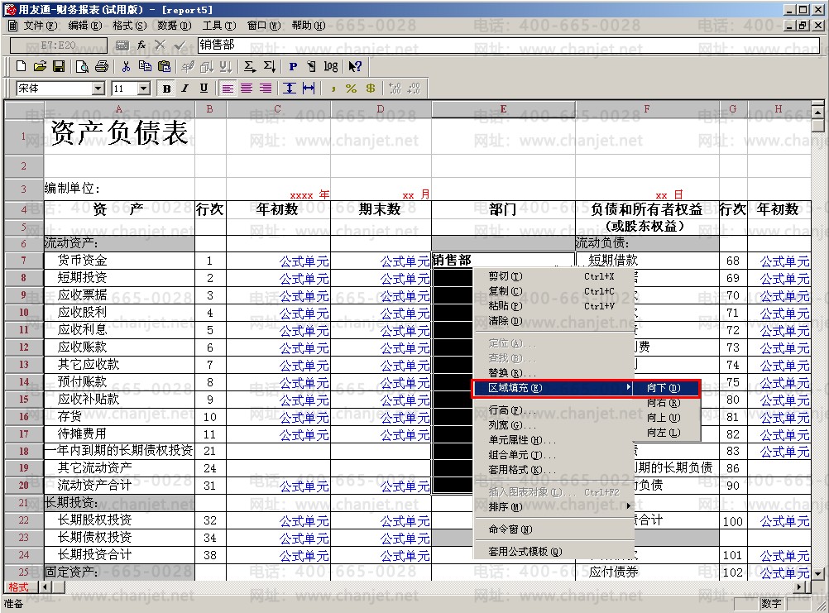Click row header 12
Image resolution: width=829 pixels, height=613 pixels.
(23, 347)
